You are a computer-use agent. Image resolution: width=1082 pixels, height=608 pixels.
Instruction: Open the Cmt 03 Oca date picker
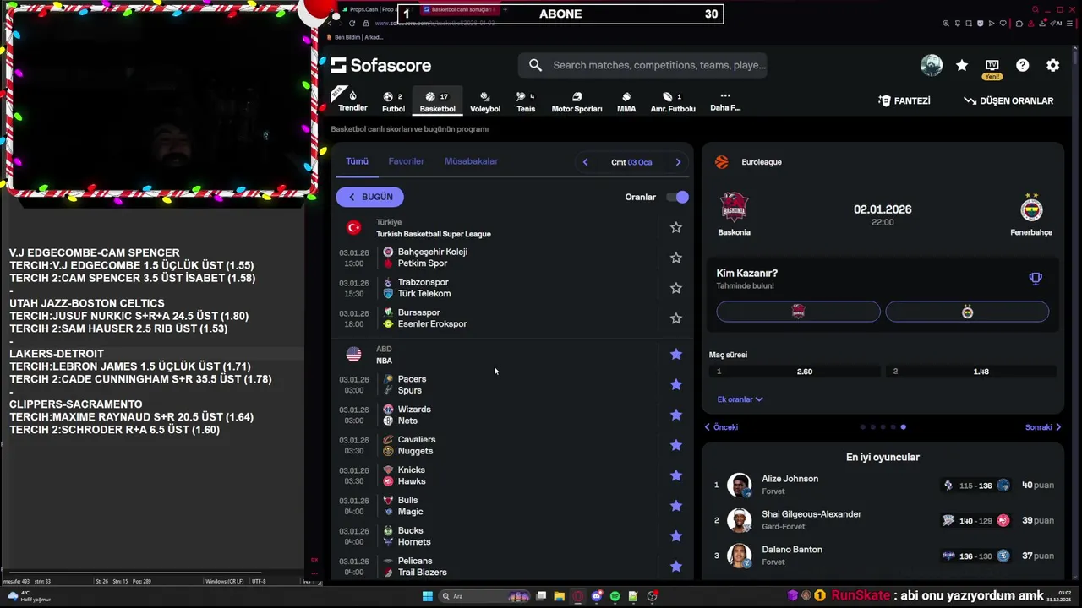point(631,162)
